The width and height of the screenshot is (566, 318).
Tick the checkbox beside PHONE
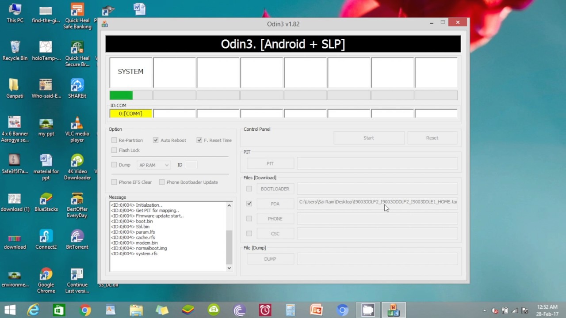249,219
